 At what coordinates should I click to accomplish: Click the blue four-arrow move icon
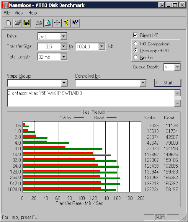point(57,23)
